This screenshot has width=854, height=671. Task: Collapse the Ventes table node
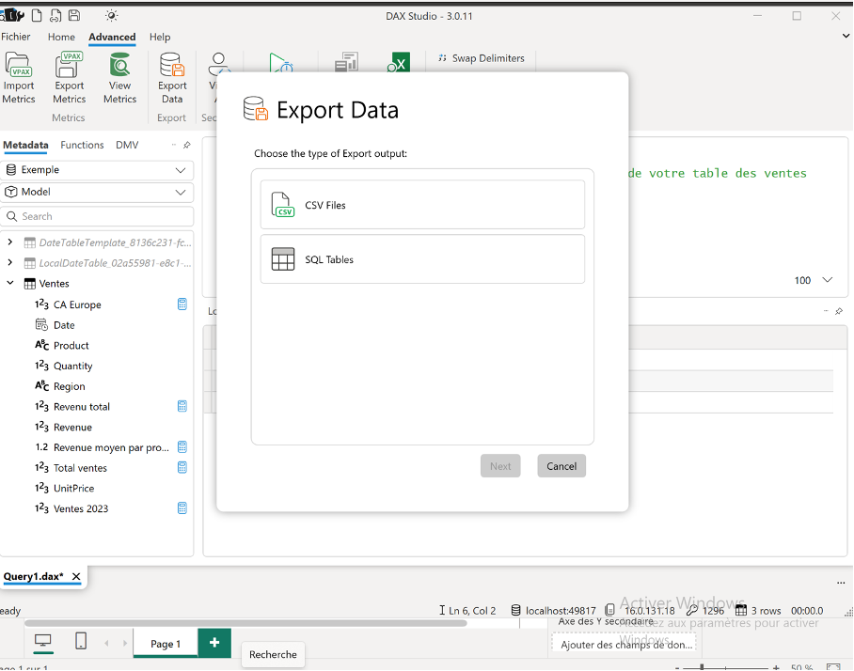pyautogui.click(x=9, y=283)
